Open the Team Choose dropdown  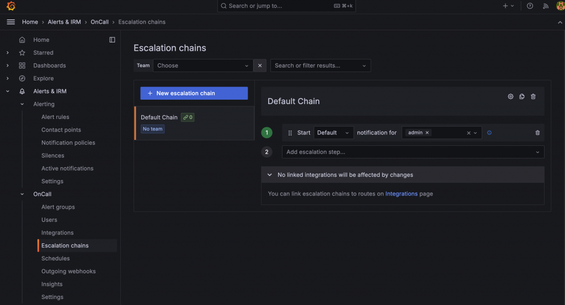pos(202,66)
